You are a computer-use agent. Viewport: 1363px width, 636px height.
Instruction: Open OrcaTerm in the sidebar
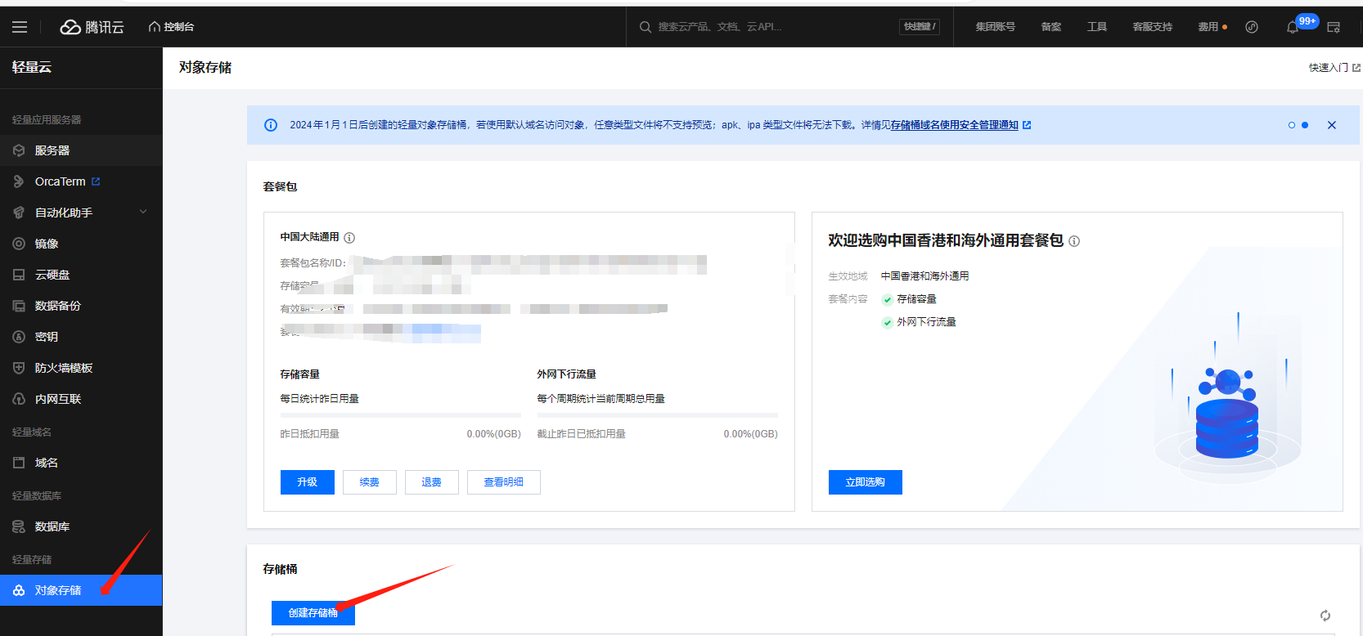point(81,181)
